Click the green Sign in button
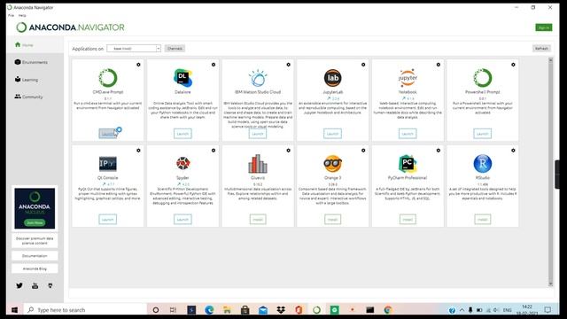 click(543, 27)
